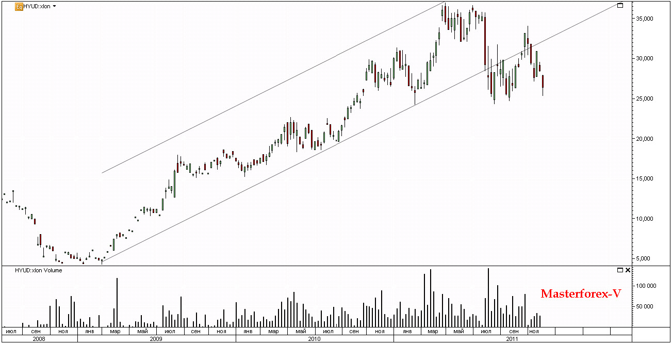
Task: Click the 2011 year label on time axis
Action: coord(512,339)
